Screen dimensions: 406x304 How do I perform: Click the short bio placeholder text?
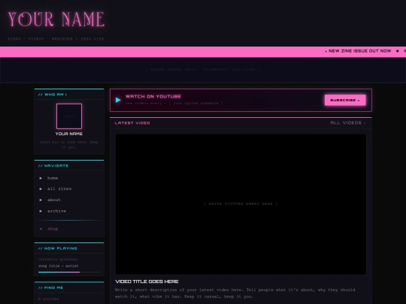tap(69, 145)
